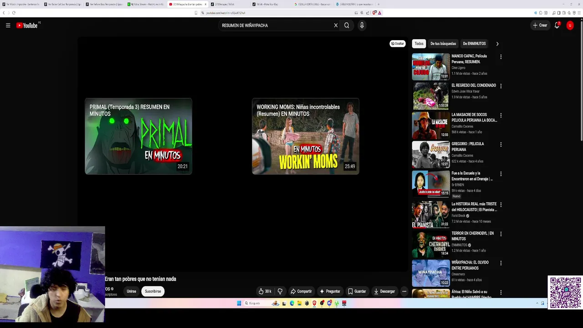583x328 pixels.
Task: Switch to Brave browser in the taskbar
Action: pos(314,303)
